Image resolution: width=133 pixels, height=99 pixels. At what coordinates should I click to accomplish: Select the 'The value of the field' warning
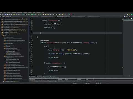(x=45, y=81)
